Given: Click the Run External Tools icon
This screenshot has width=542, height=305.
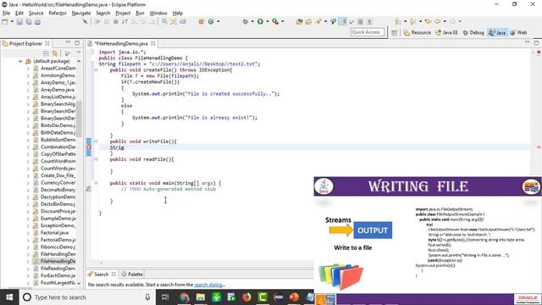Looking at the screenshot, I should click(275, 21).
